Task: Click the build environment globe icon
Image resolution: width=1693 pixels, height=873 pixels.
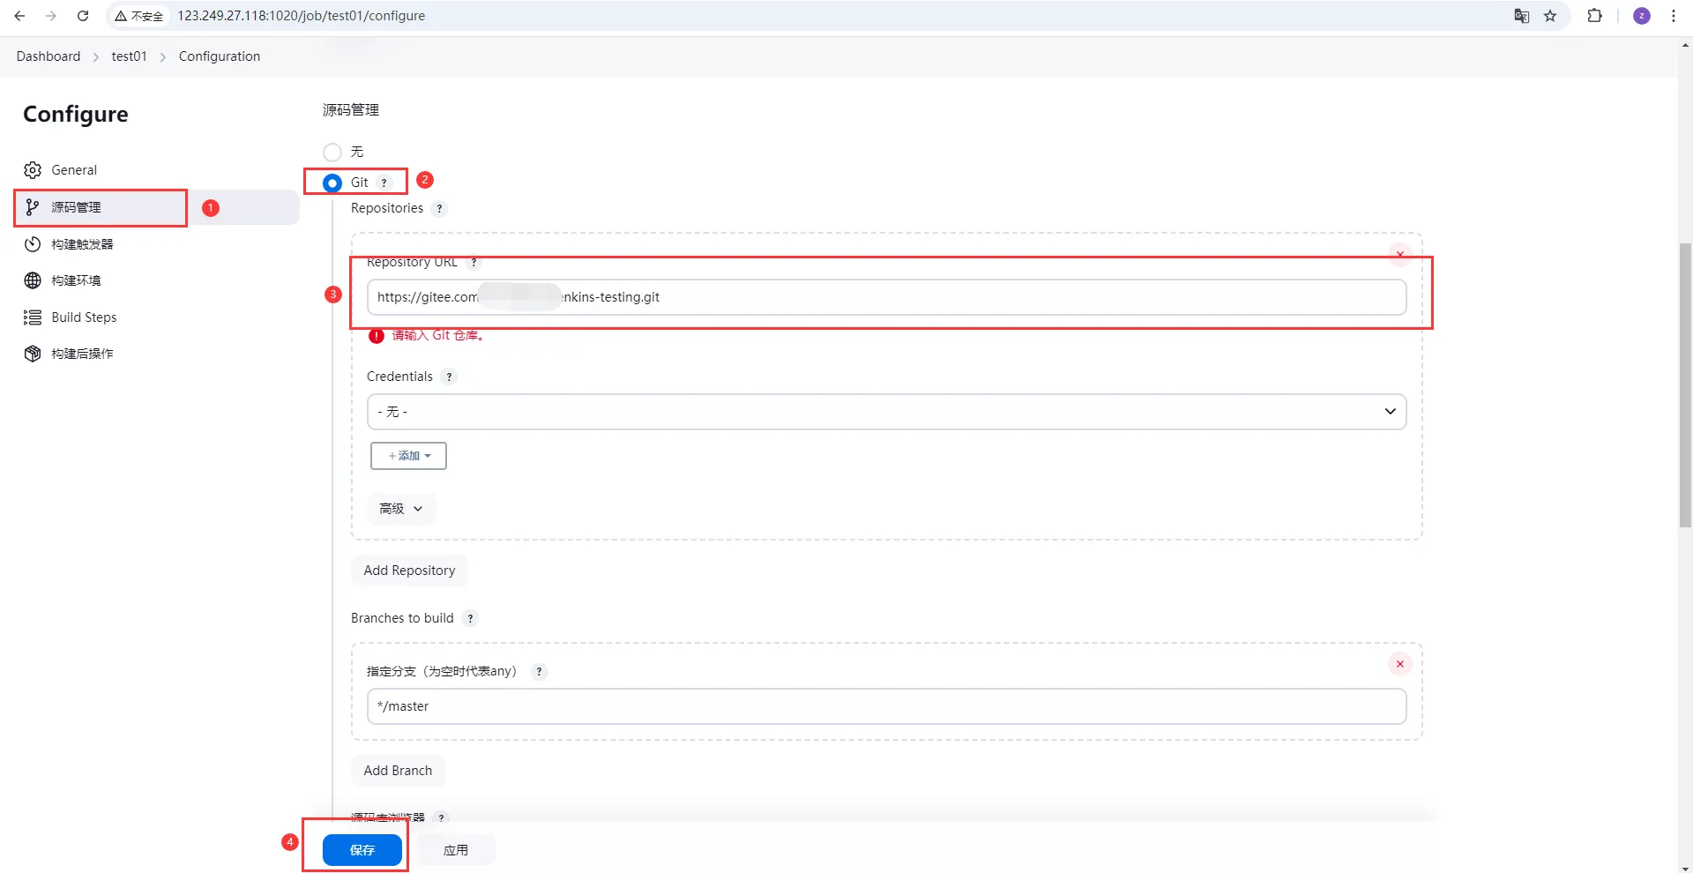Action: coord(33,280)
